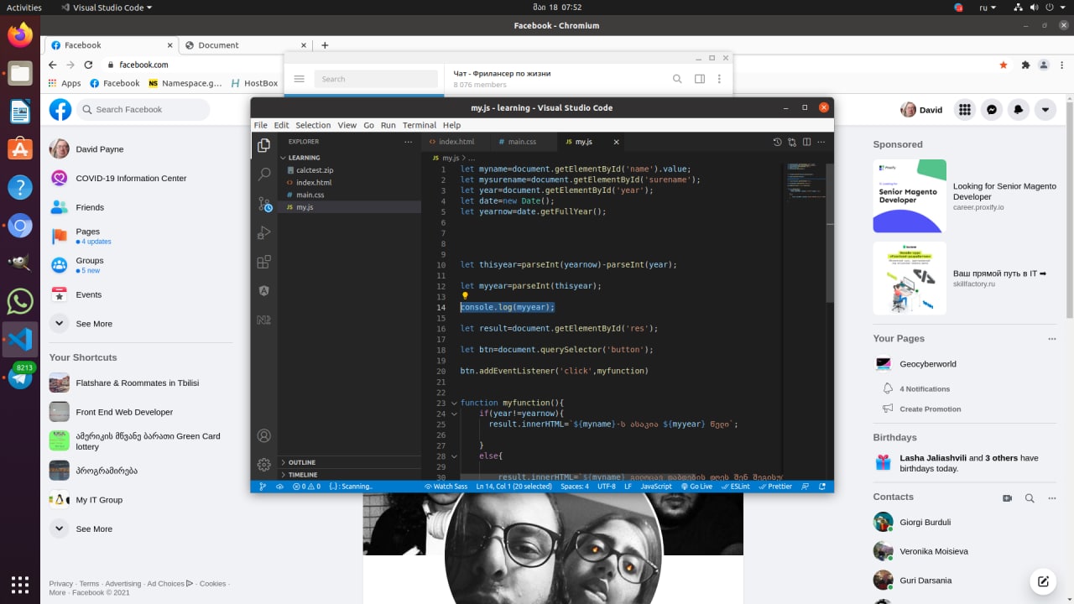
Task: Open the Front End Web Developer shortcut
Action: tap(124, 412)
